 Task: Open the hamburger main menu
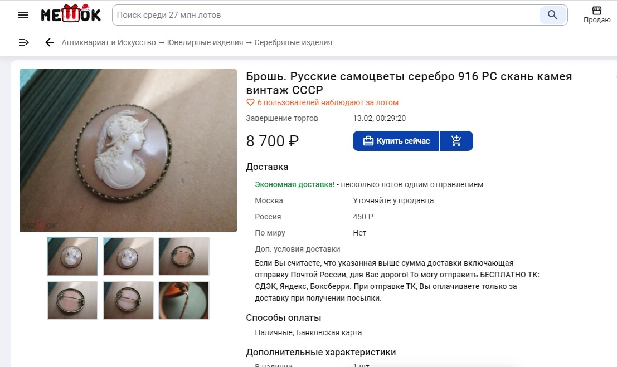point(23,16)
